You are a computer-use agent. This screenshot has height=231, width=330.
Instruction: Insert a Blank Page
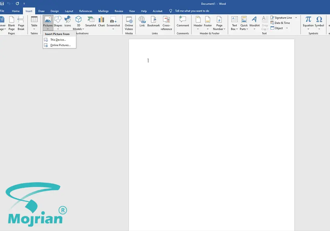[11, 23]
